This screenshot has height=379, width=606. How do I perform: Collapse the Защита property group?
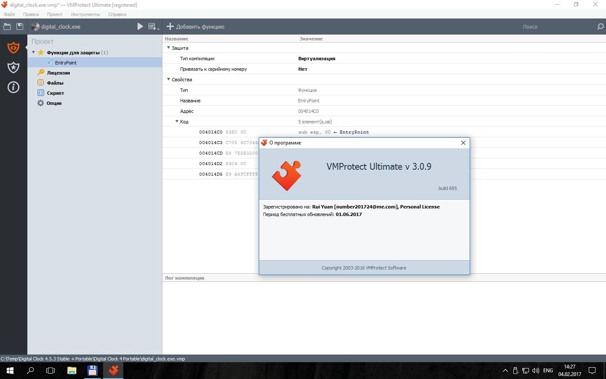tap(168, 48)
